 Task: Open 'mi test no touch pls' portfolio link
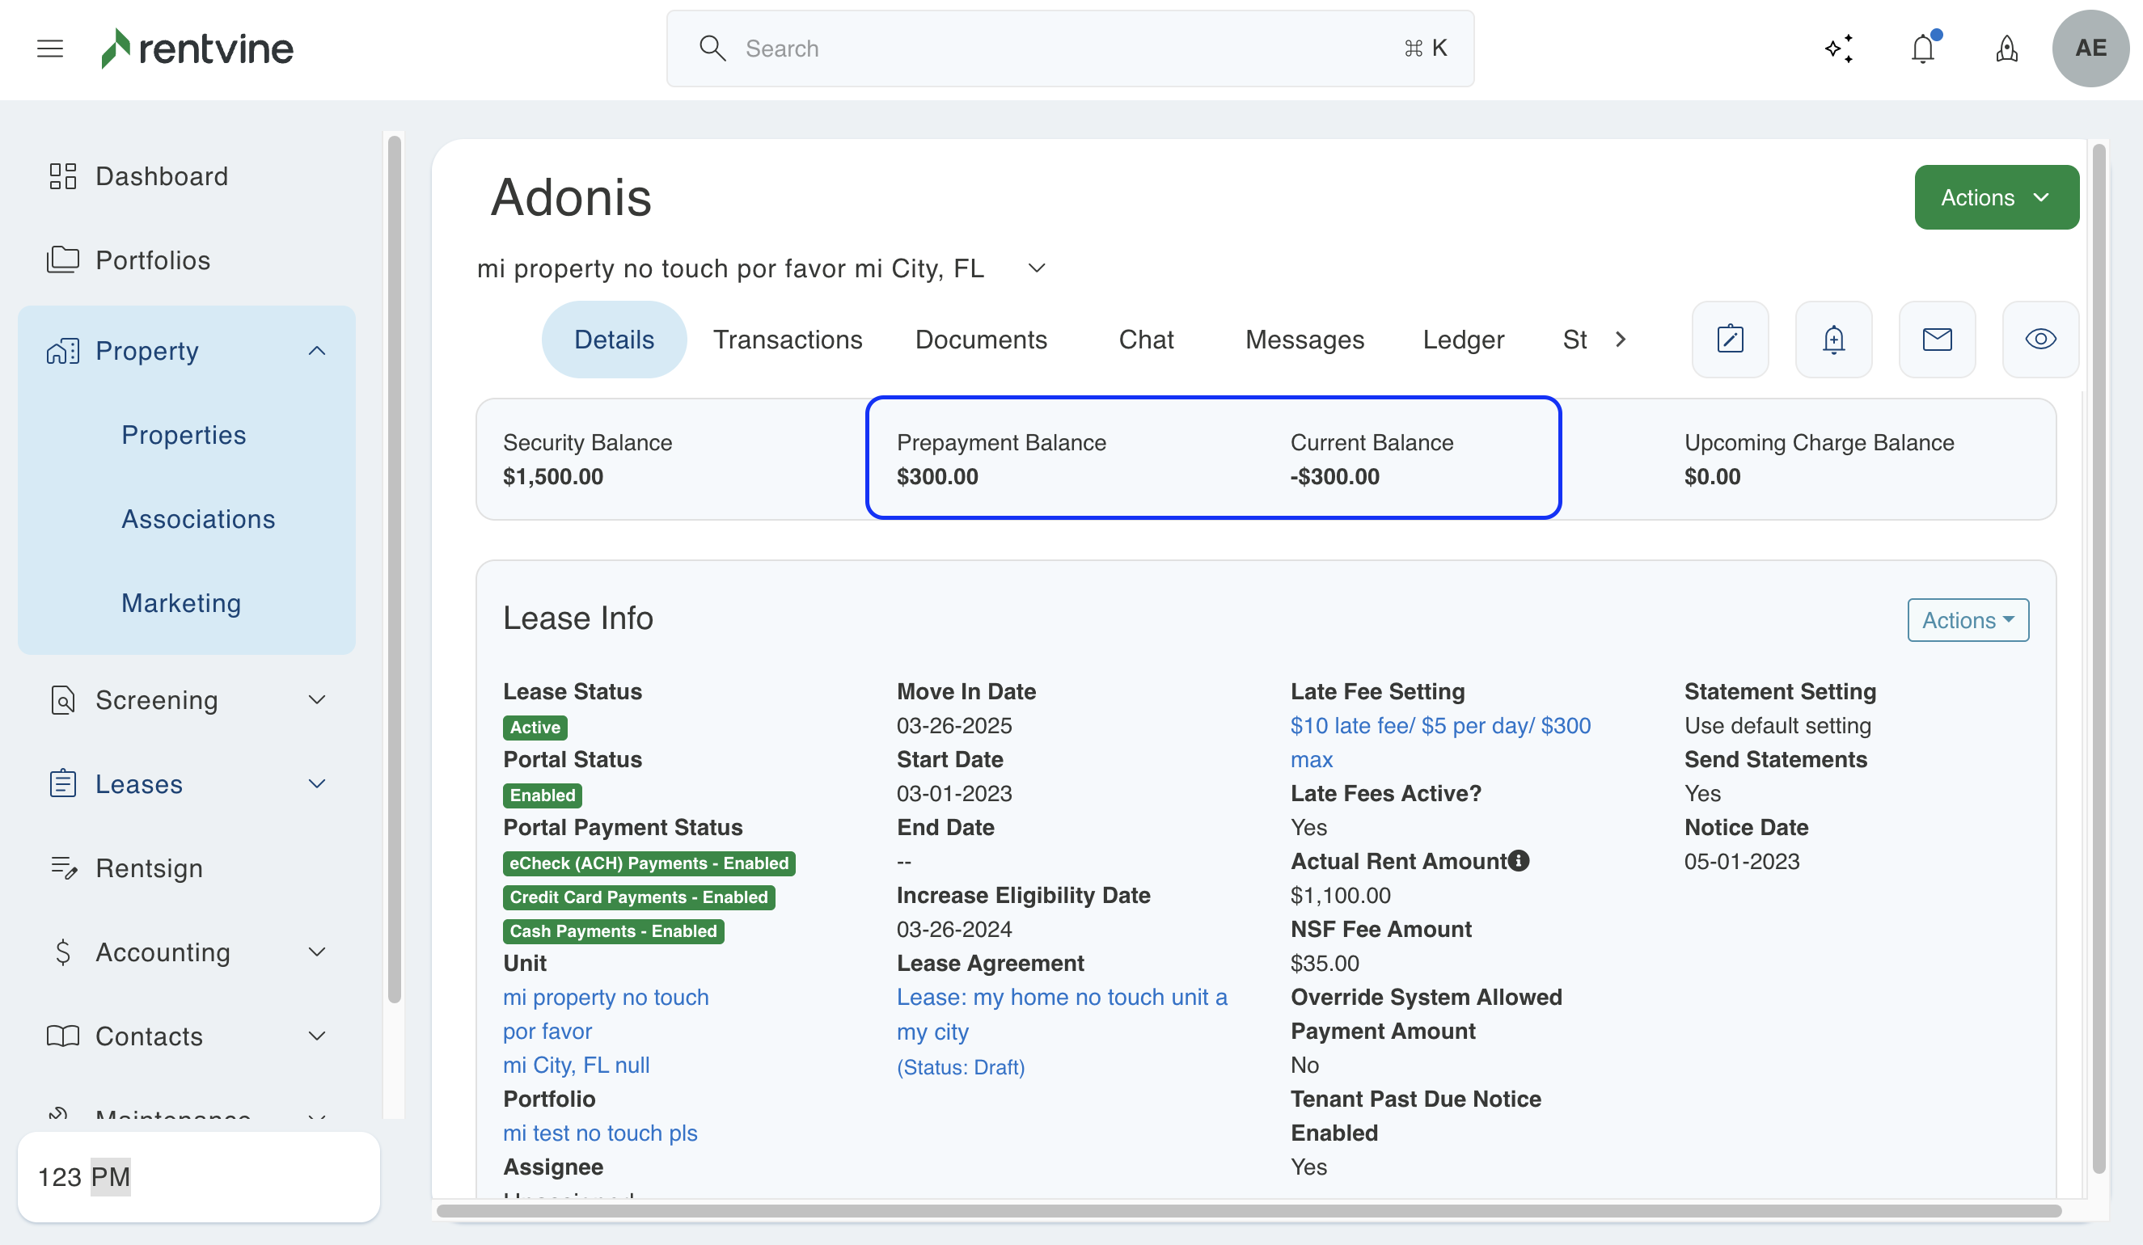pyautogui.click(x=599, y=1133)
